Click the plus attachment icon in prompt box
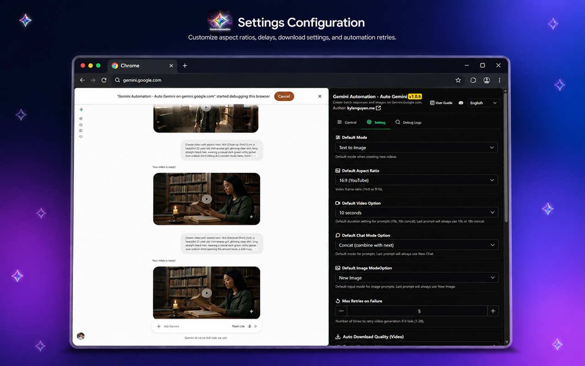Screen dimensions: 585x366 click(159, 326)
